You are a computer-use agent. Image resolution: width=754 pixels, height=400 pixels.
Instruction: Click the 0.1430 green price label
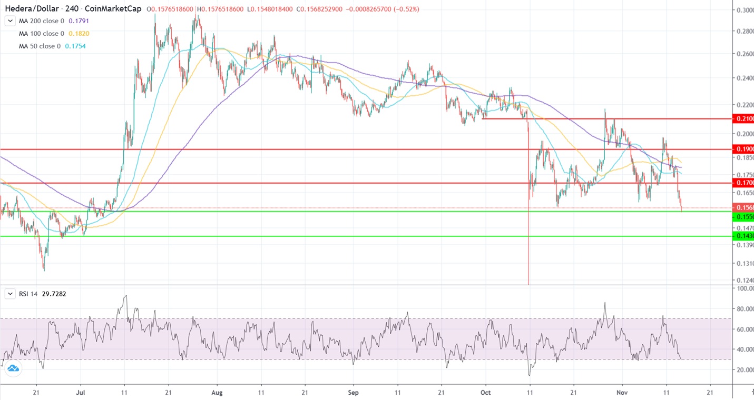pyautogui.click(x=743, y=236)
